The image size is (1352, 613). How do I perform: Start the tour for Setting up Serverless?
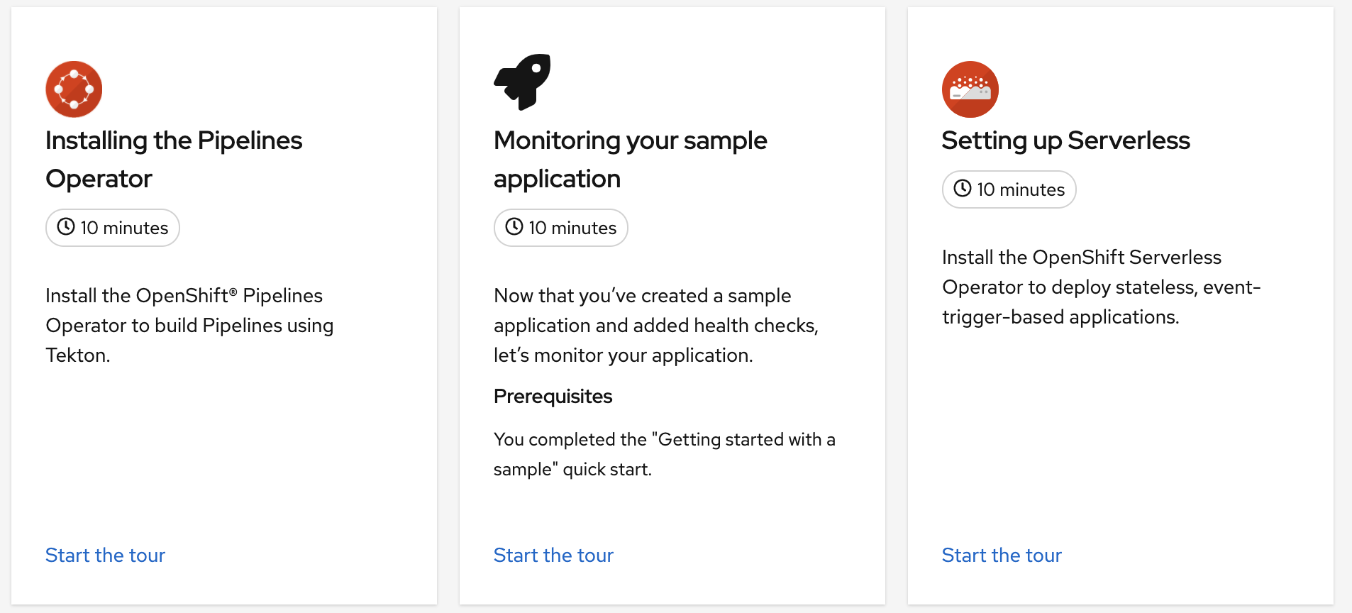coord(1002,555)
